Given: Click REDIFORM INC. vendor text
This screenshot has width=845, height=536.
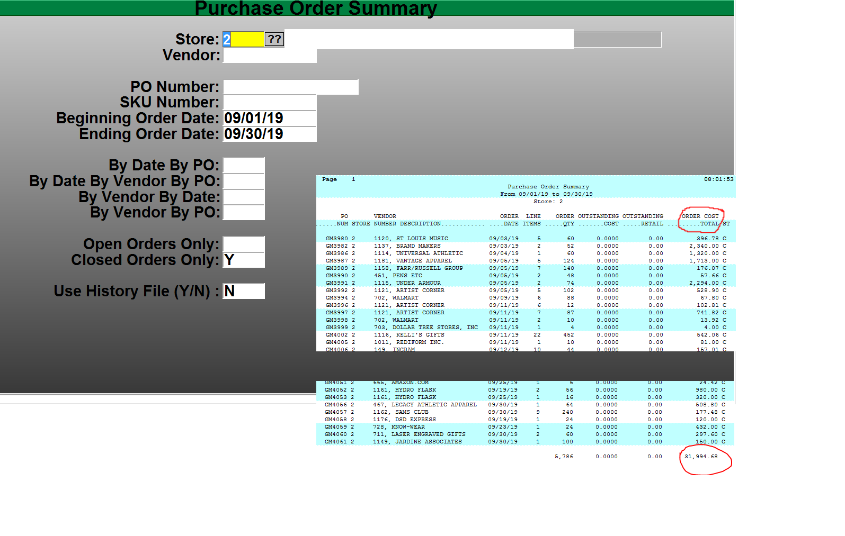Looking at the screenshot, I should (420, 342).
